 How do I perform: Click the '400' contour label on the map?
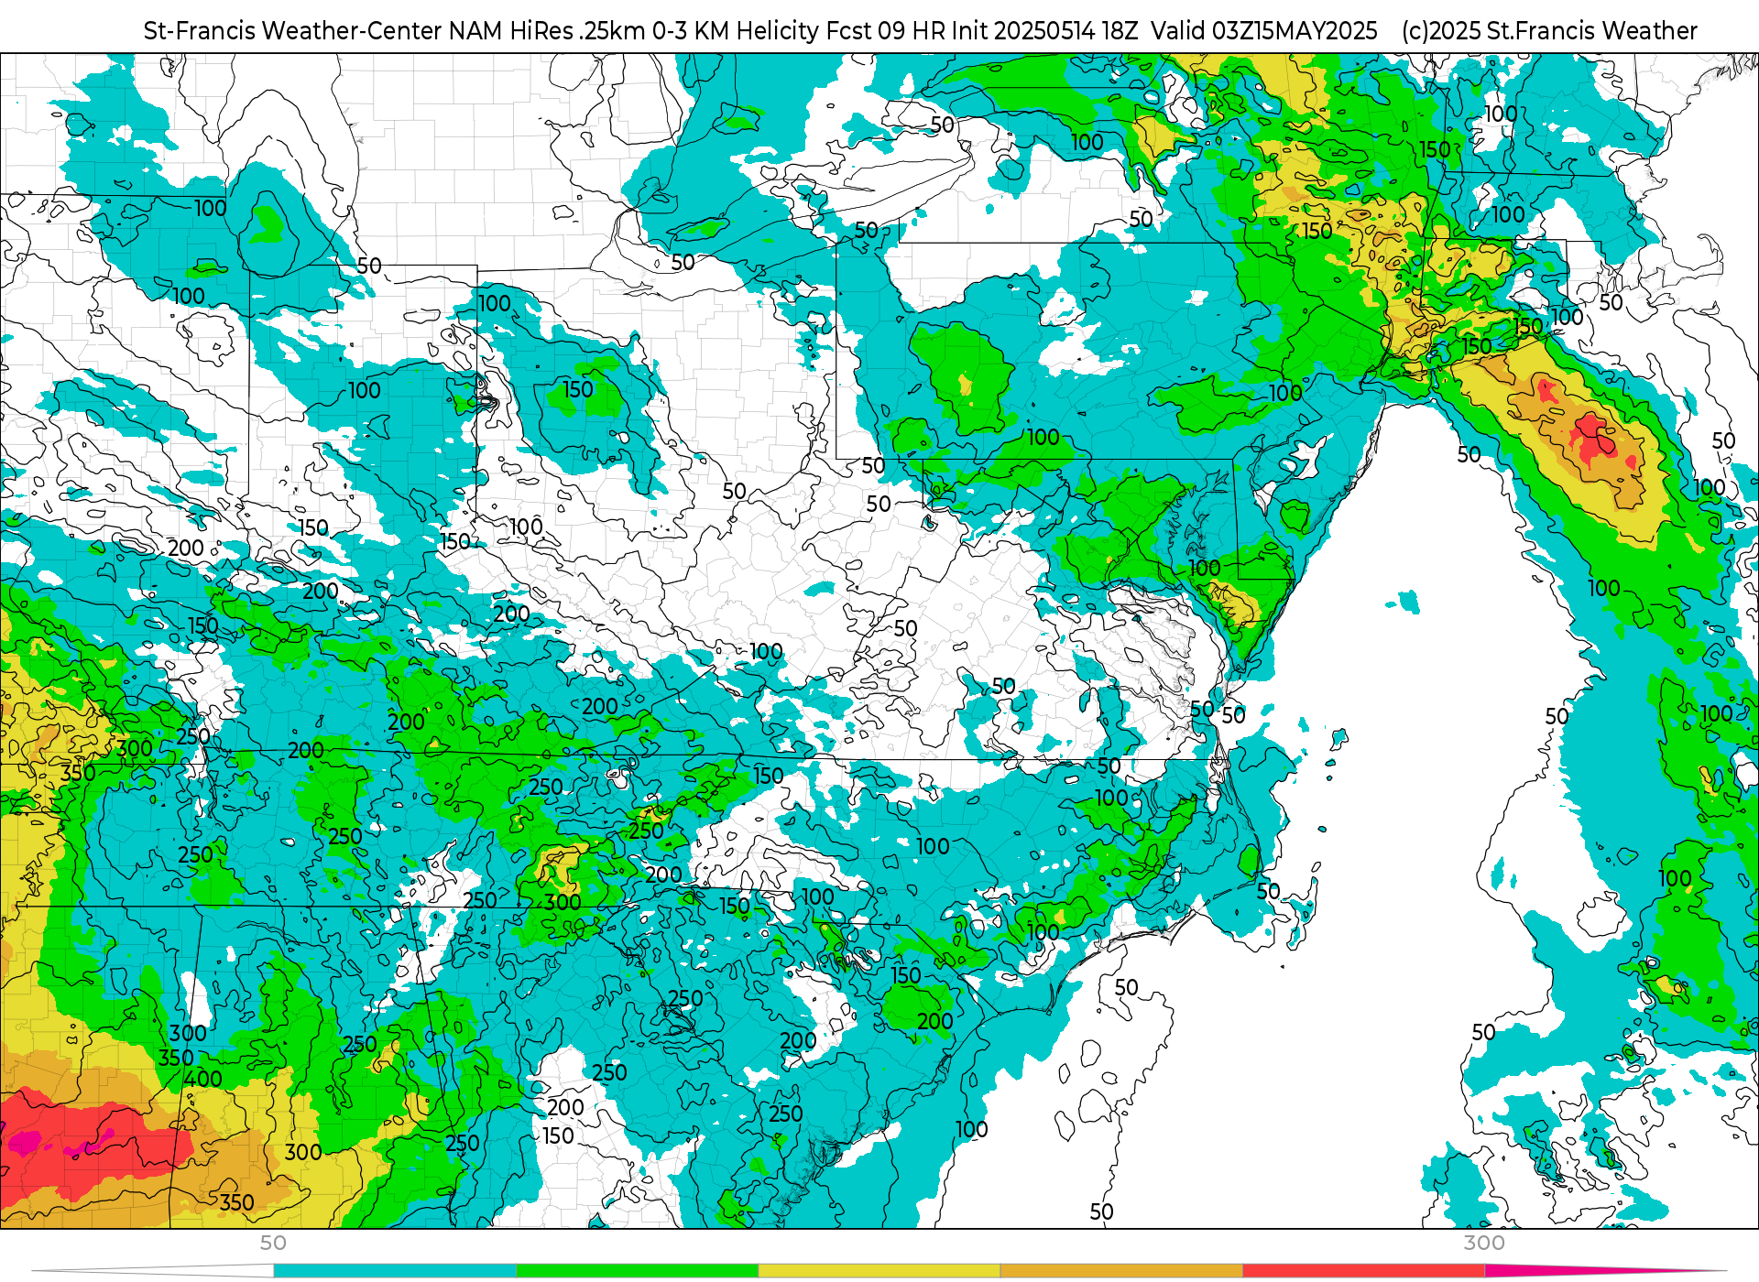click(x=203, y=1080)
